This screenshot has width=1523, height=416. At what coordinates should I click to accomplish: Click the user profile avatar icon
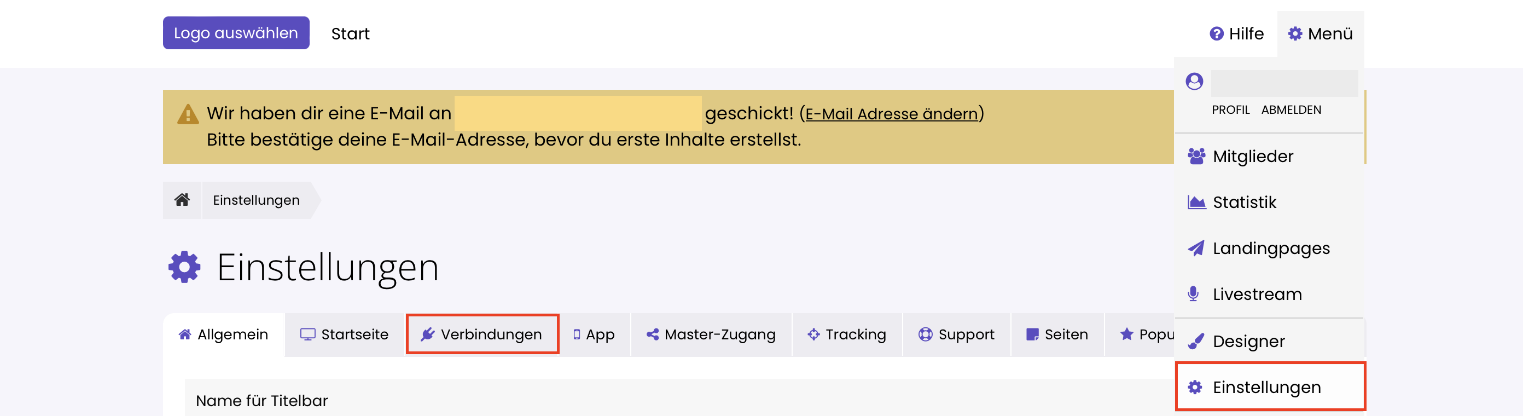tap(1194, 82)
